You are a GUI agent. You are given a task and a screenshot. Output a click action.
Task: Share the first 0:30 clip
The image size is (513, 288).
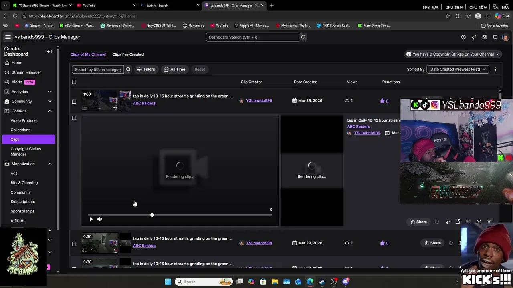point(432,243)
